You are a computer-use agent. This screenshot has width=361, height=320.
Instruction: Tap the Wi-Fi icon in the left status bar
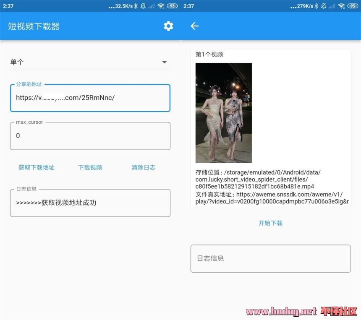pos(161,6)
